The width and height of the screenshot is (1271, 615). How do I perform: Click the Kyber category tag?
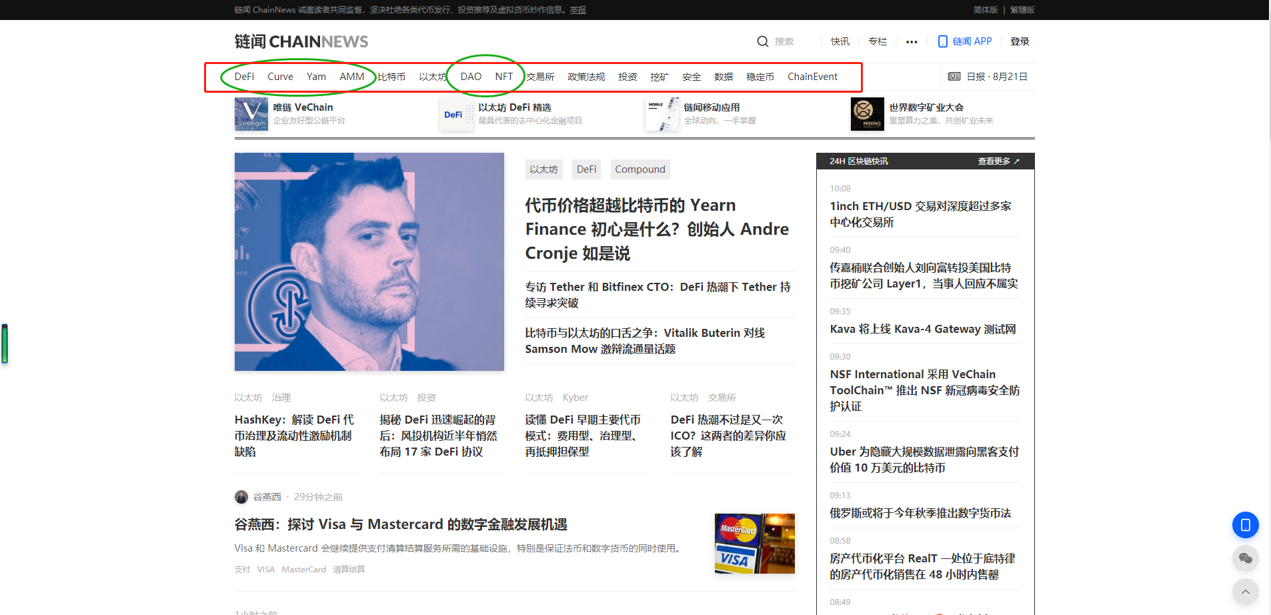point(575,398)
